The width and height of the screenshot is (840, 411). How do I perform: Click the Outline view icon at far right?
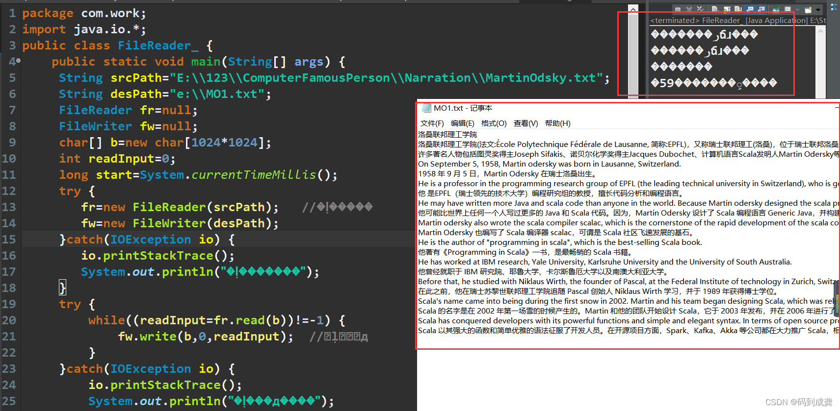(834, 7)
